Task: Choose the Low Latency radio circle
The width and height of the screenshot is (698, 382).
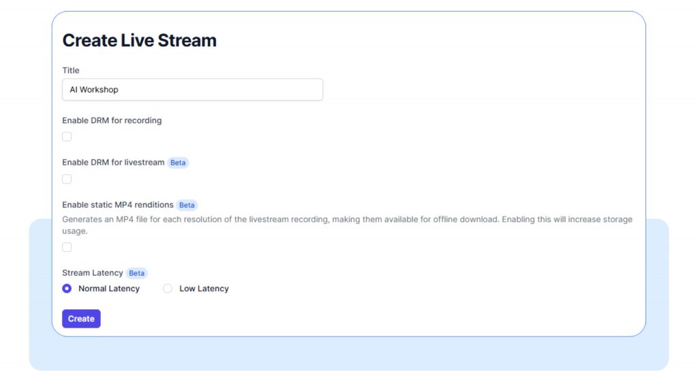Action: (168, 289)
